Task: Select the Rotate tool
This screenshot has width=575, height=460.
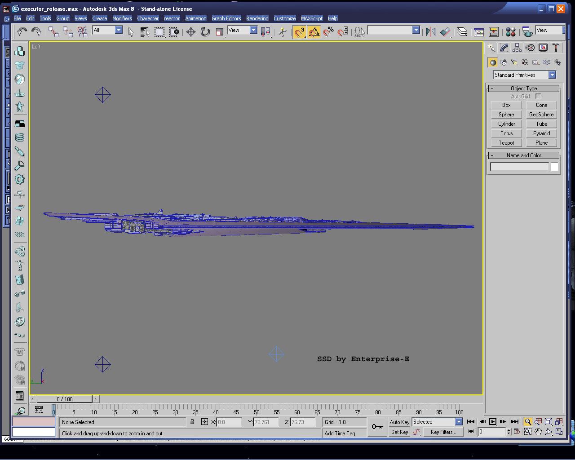Action: pyautogui.click(x=205, y=31)
